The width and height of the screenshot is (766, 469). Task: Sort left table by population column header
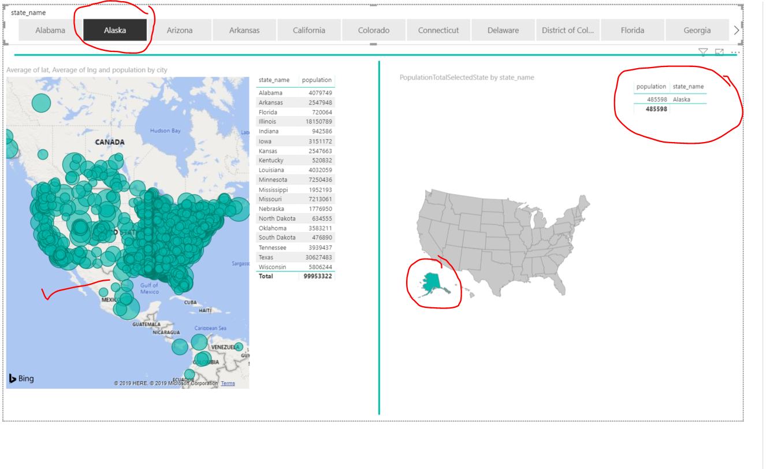(317, 80)
